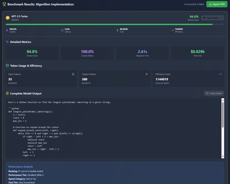This screenshot has height=184, width=230.
Task: Select the 2.61s Response Time card
Action: point(142,53)
